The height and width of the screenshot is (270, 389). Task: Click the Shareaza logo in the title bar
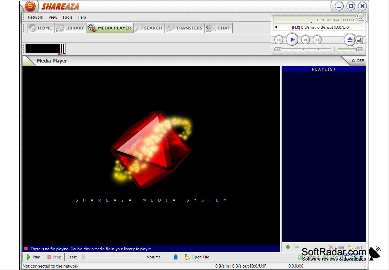30,6
